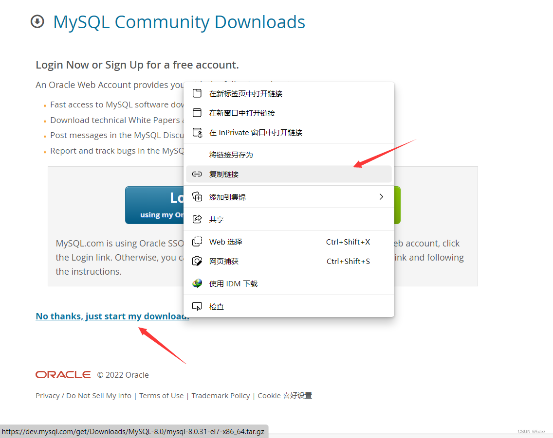553x438 pixels.
Task: Select Web 选择 menu entry
Action: pyautogui.click(x=289, y=242)
